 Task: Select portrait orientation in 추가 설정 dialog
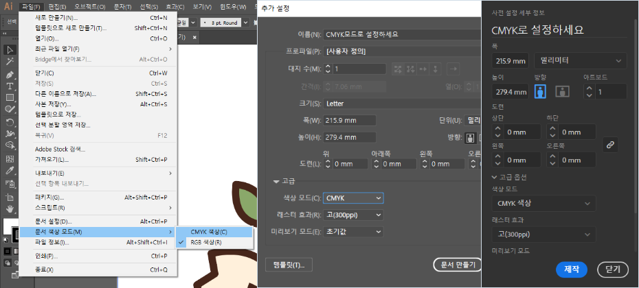click(x=471, y=138)
